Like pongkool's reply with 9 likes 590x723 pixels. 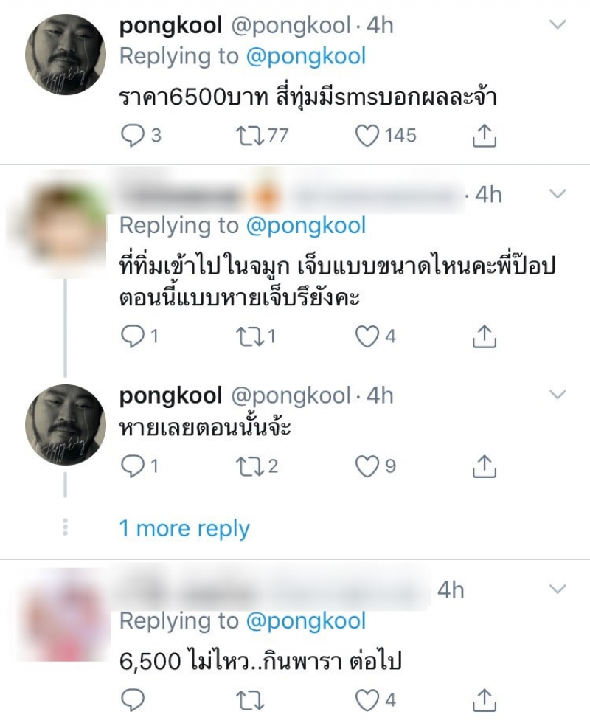(x=367, y=466)
